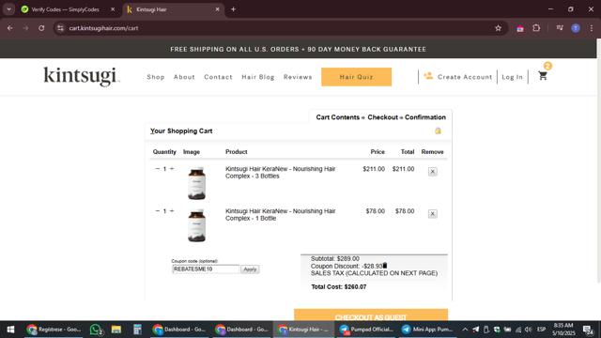Go forward with the browser arrow
Viewport: 601px width, 338px height.
tap(25, 28)
